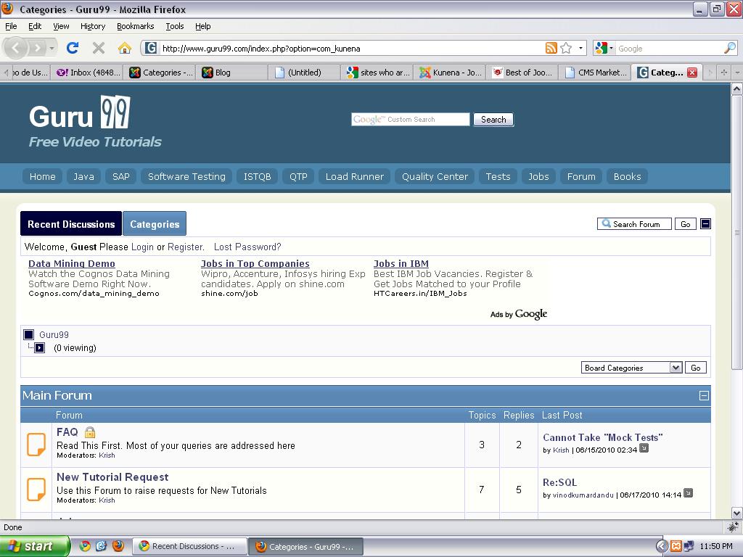Switch to the Recent Discussions tab

(71, 223)
